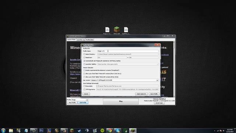Viewport: 236px width, 133px height.
Task: Click the Save Profile button
Action: [154, 94]
